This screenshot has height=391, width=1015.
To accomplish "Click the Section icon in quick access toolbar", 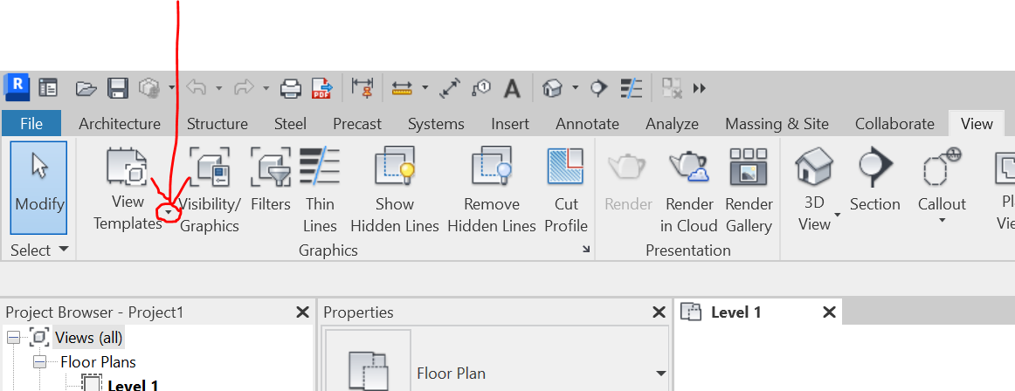I will (598, 87).
